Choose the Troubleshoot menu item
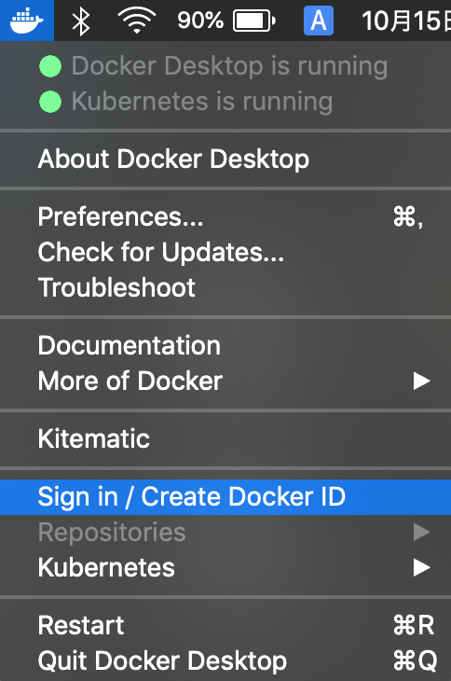Viewport: 451px width, 681px height. click(225, 287)
